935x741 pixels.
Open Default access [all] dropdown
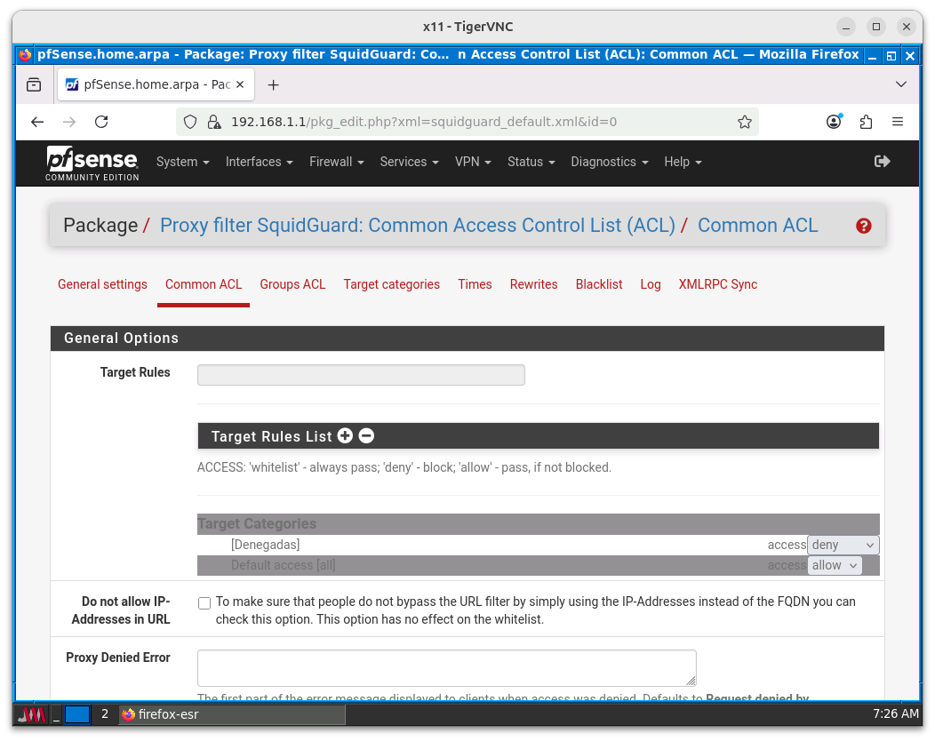coord(835,566)
